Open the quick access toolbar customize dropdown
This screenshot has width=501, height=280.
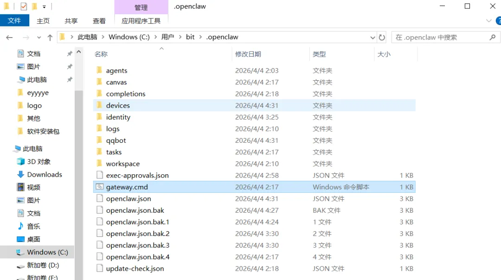(44, 6)
